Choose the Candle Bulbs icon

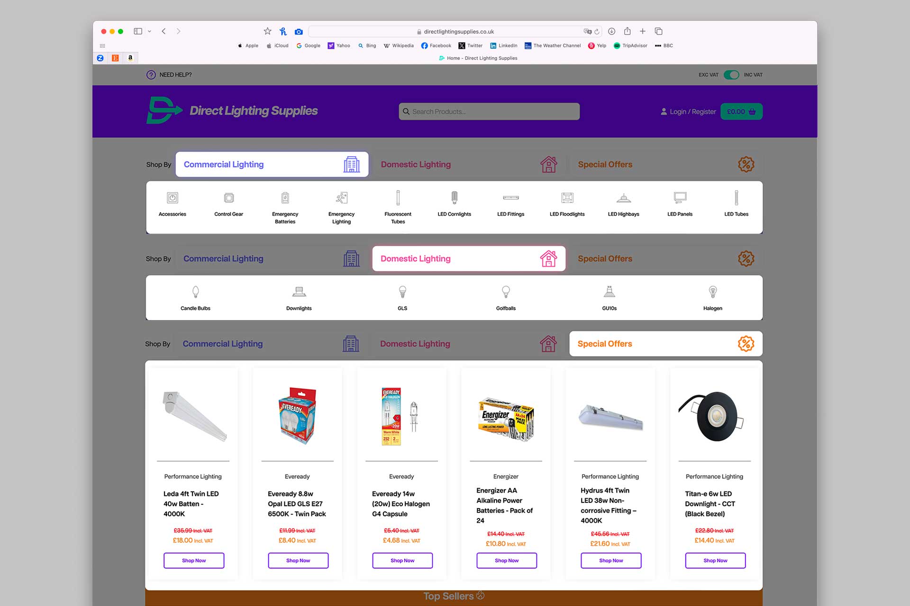(x=195, y=292)
